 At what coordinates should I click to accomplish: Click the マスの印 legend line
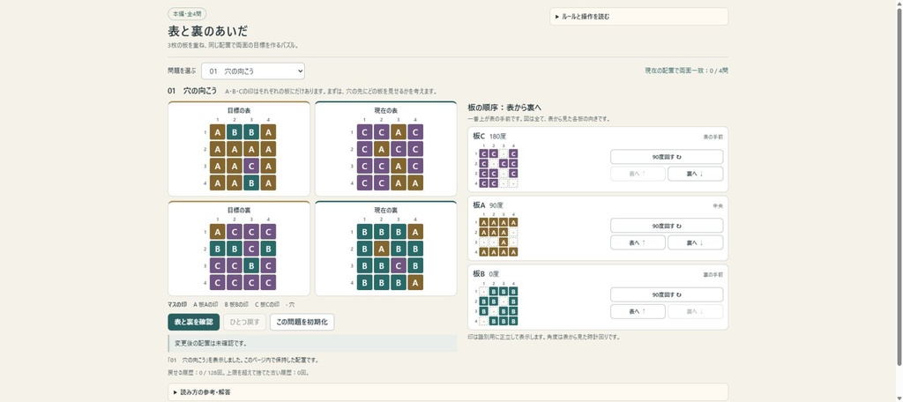(x=231, y=304)
